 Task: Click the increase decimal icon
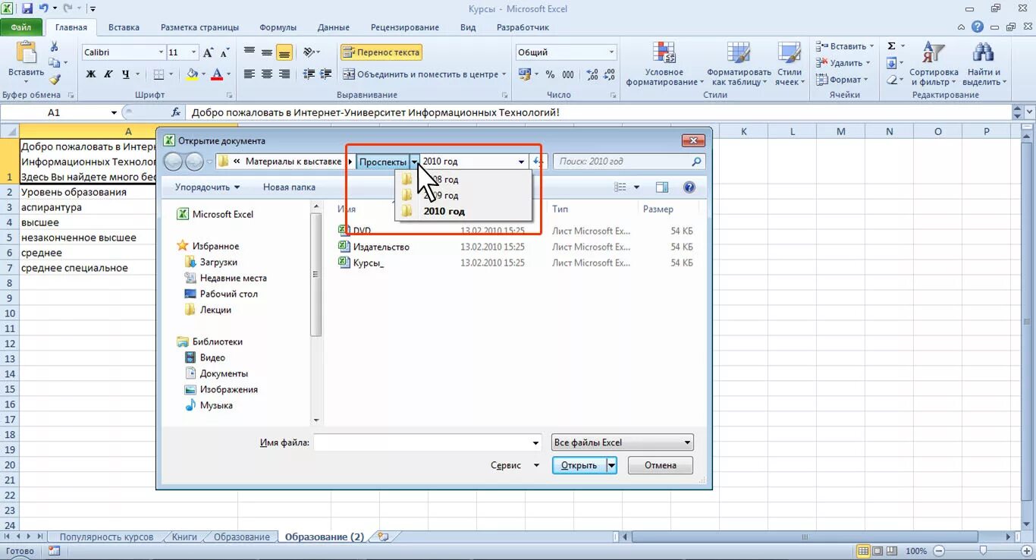pyautogui.click(x=592, y=74)
